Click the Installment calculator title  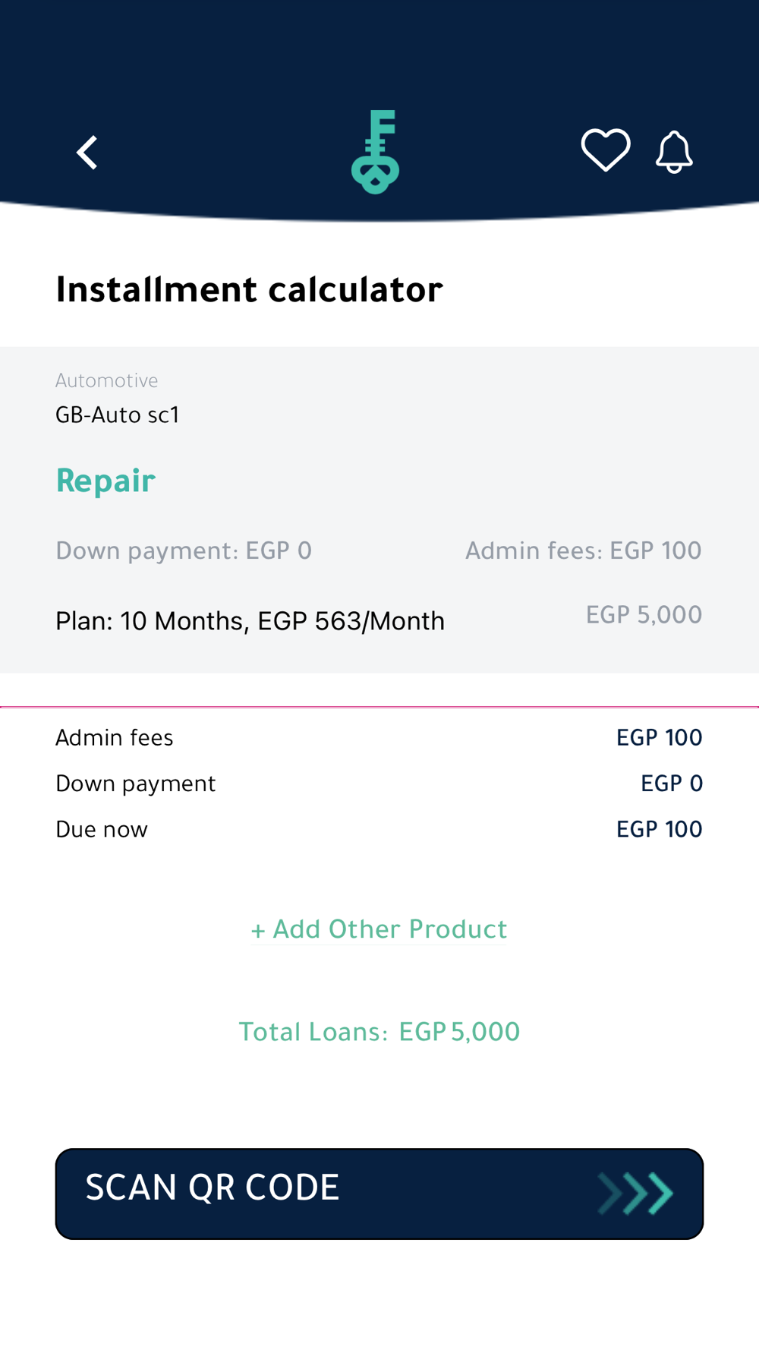pos(249,289)
